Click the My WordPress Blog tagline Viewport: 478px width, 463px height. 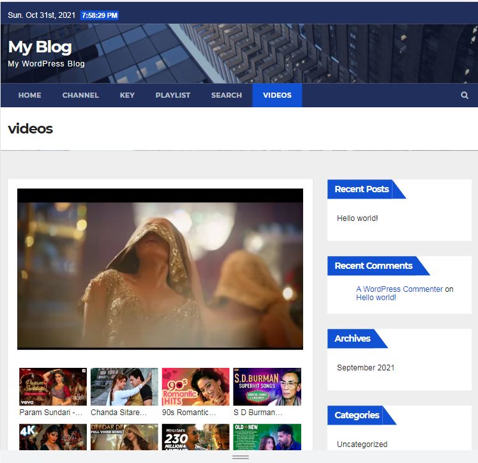click(x=46, y=64)
